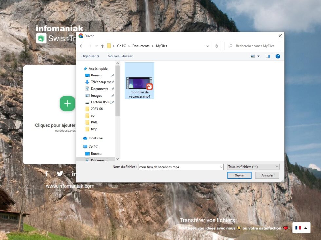Click Nouveau dossier in the toolbar
The height and width of the screenshot is (240, 321).
tap(120, 56)
